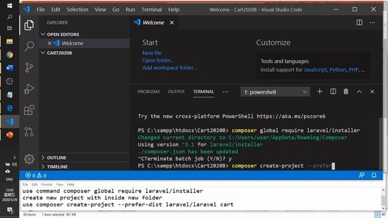This screenshot has height=218, width=388.
Task: Open File Explorer from the taskbar
Action: pyautogui.click(x=10, y=42)
